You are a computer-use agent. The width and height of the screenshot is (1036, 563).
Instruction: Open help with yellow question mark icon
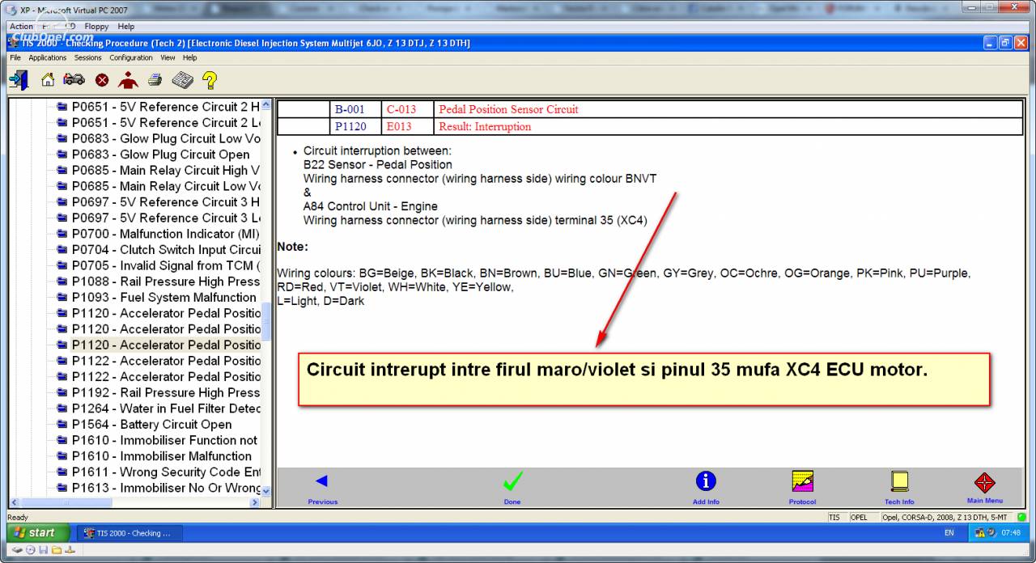pos(210,80)
